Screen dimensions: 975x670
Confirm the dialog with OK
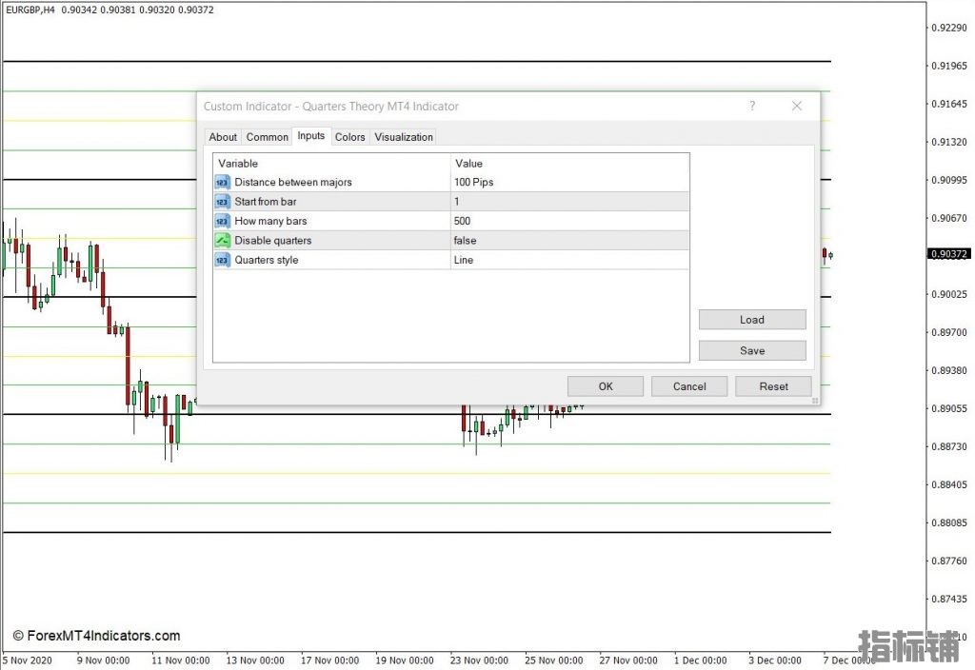click(x=606, y=386)
